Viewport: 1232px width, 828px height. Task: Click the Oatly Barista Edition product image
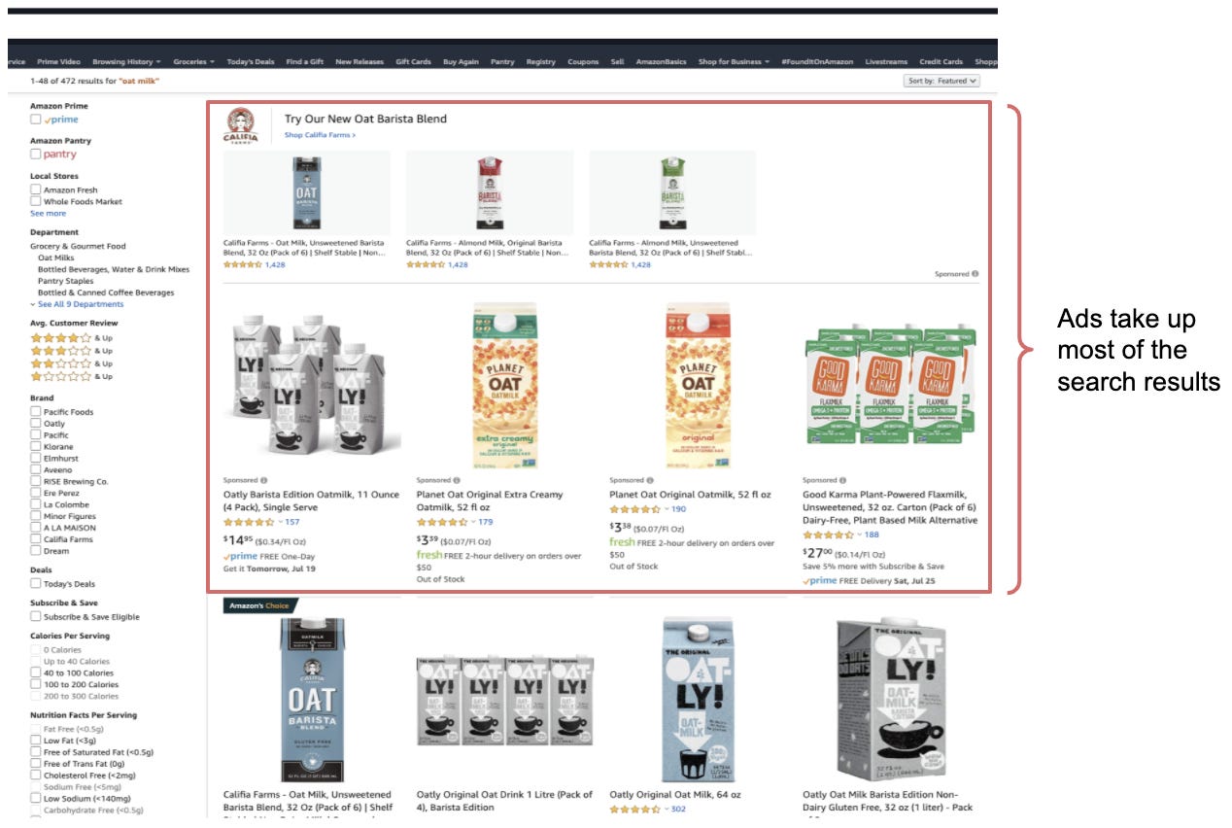click(312, 385)
